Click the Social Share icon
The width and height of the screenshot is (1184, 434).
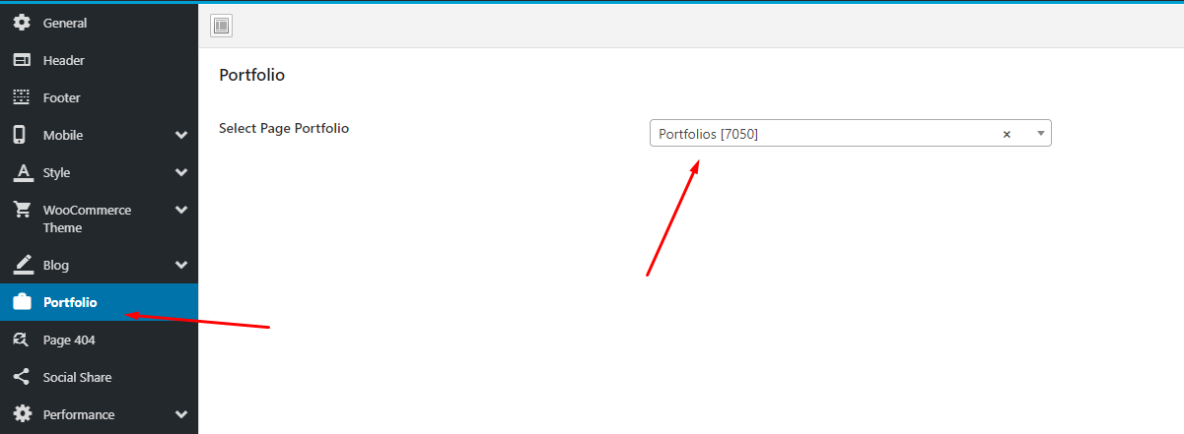click(22, 377)
